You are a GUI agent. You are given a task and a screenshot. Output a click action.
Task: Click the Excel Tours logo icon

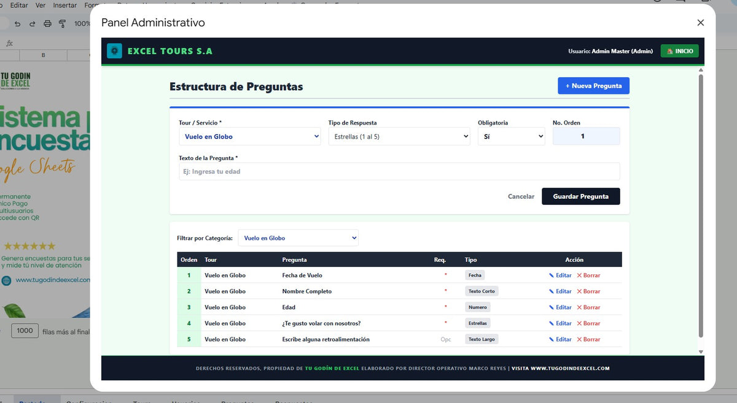tap(114, 51)
